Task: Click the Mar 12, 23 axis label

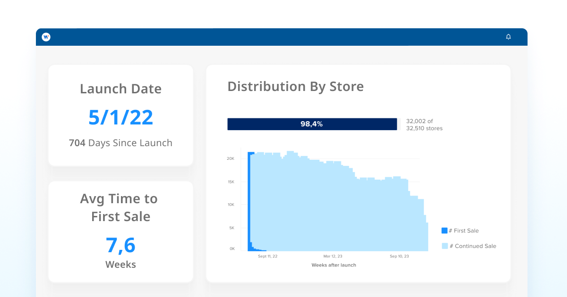Action: point(333,256)
